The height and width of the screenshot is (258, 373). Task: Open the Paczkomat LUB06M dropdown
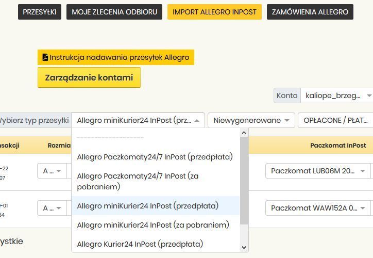[x=318, y=171]
